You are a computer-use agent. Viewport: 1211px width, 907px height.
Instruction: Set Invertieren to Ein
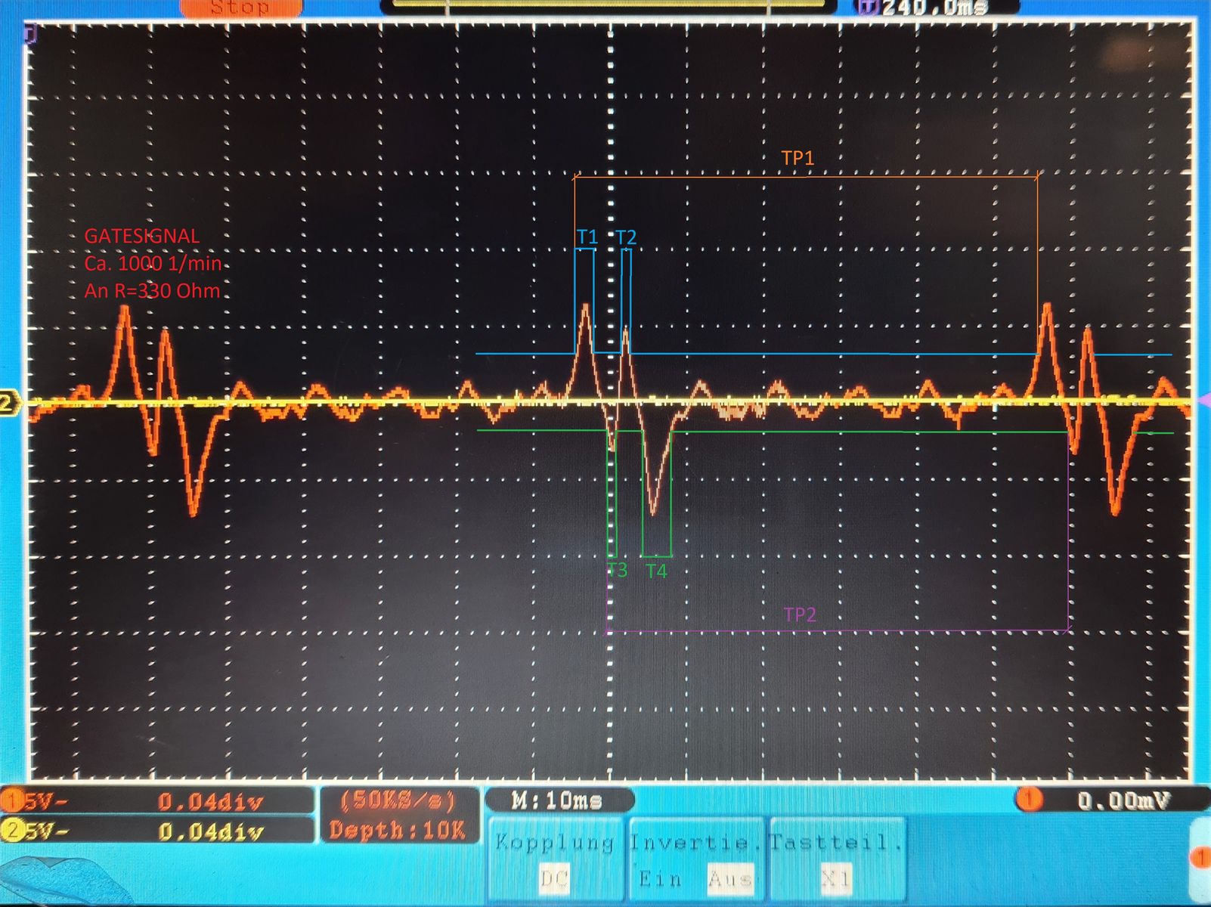[661, 879]
